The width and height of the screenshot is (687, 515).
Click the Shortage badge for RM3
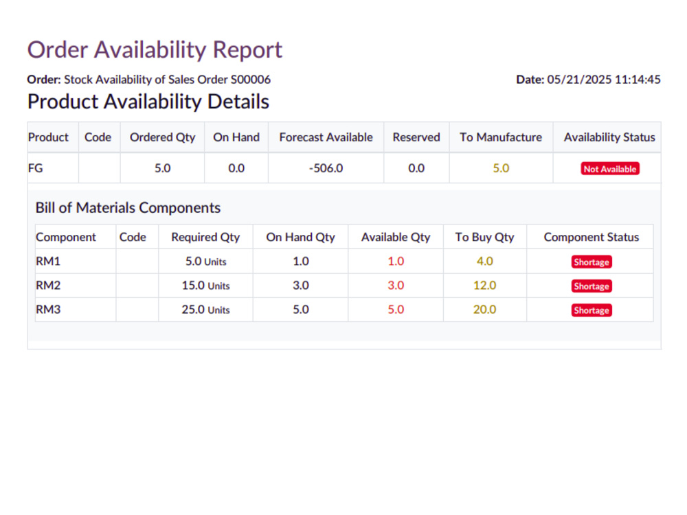pyautogui.click(x=592, y=310)
